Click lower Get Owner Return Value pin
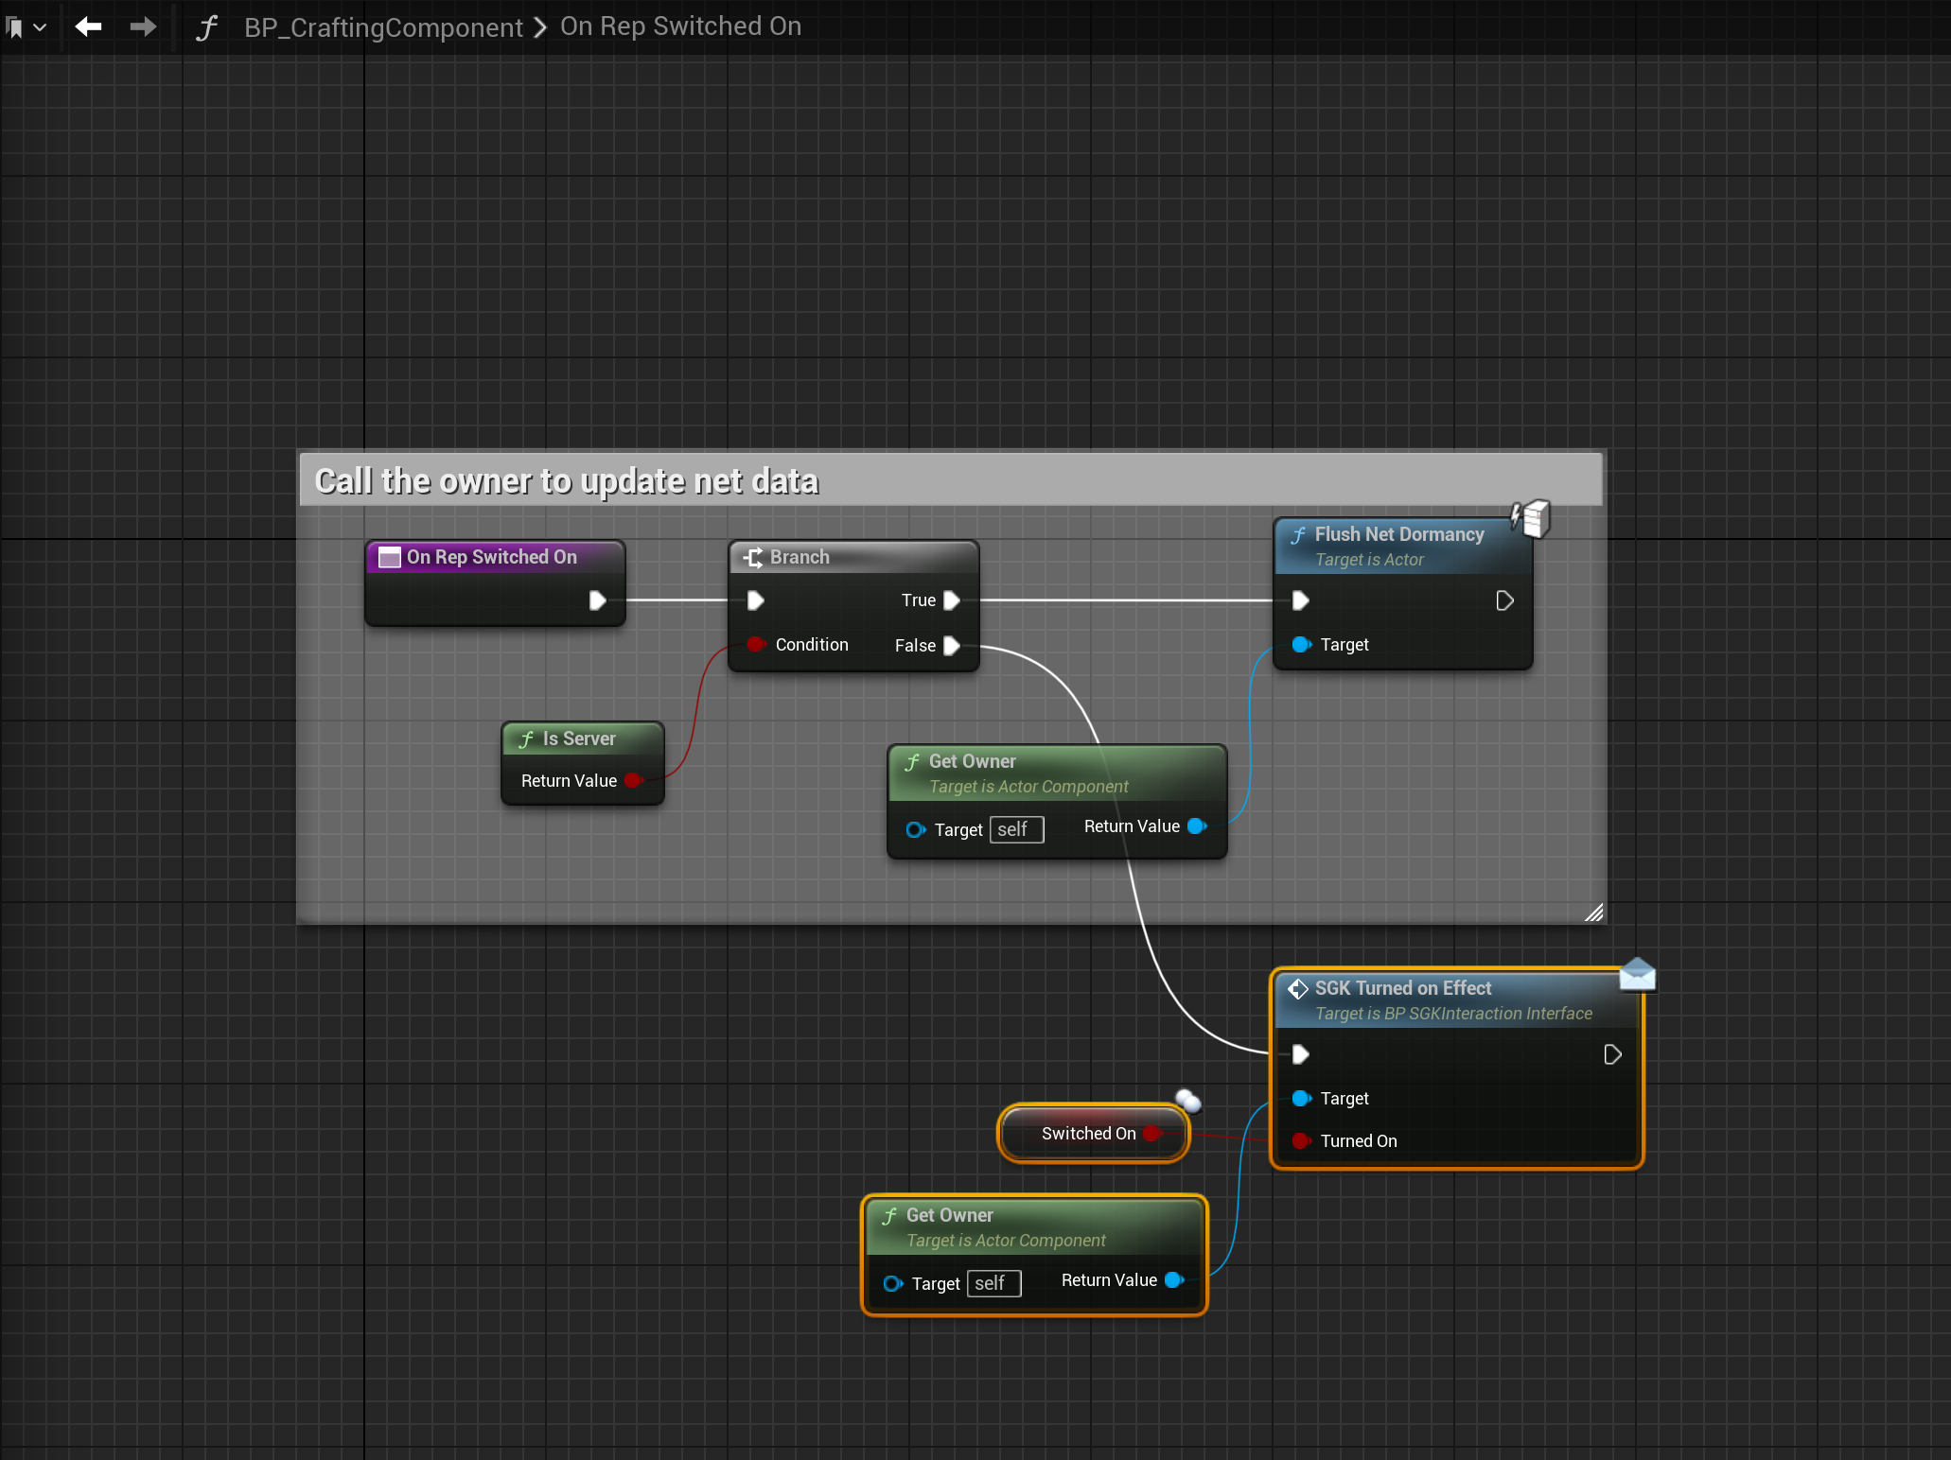 pos(1174,1280)
